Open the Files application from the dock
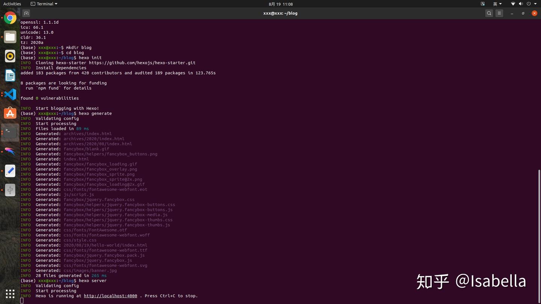The image size is (541, 304). 10,36
